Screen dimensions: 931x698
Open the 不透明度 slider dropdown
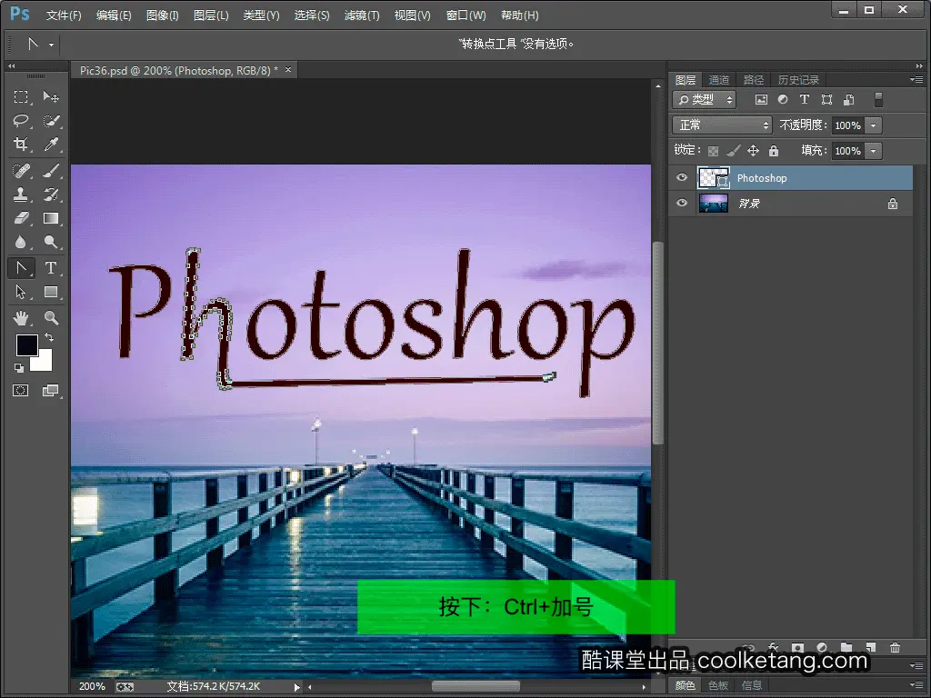[x=874, y=125]
